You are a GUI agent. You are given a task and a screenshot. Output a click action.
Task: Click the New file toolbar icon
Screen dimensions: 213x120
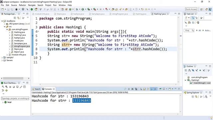[2, 9]
